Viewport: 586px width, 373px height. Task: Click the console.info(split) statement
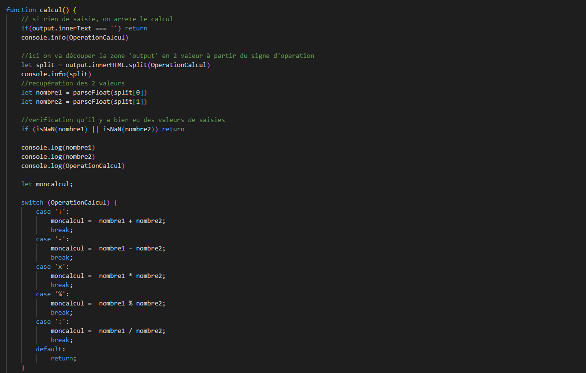(x=56, y=74)
